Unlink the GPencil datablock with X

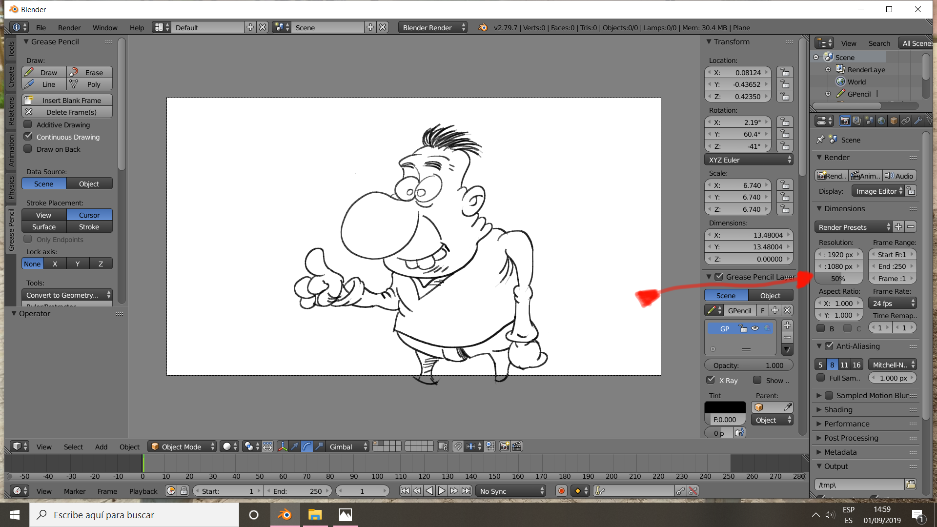tap(787, 310)
